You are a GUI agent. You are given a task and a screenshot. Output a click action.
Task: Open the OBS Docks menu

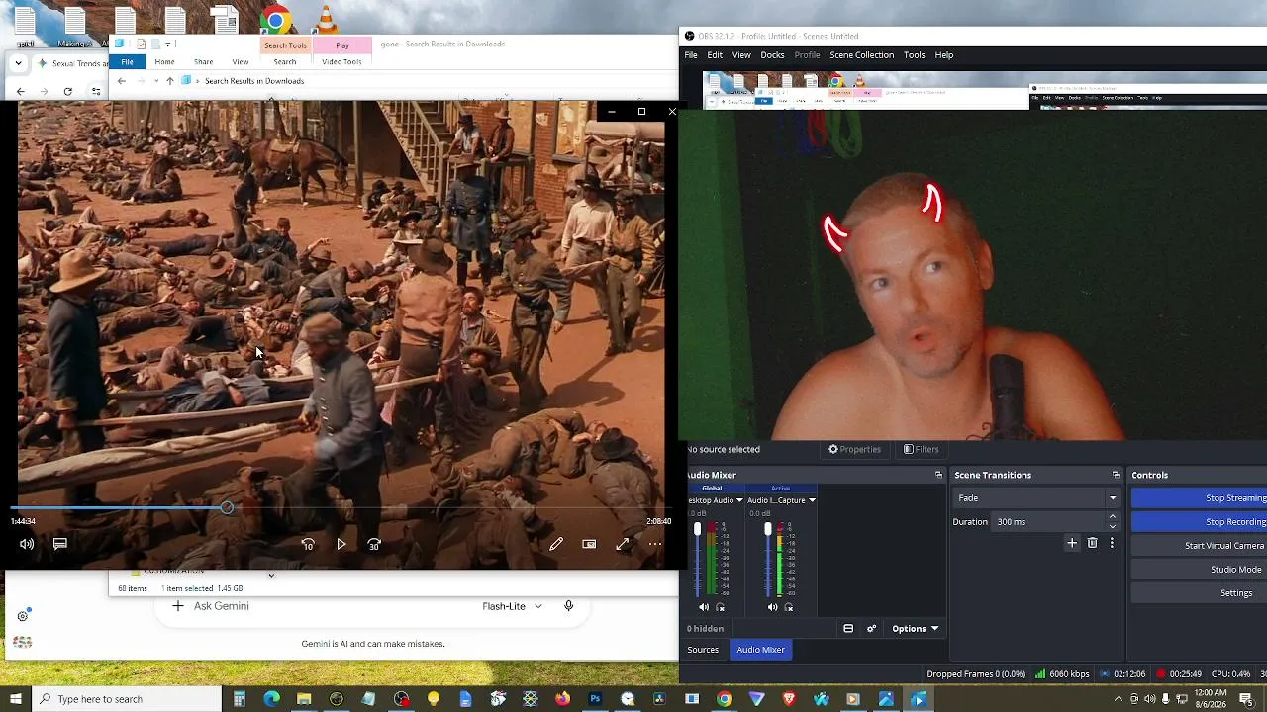pos(772,55)
